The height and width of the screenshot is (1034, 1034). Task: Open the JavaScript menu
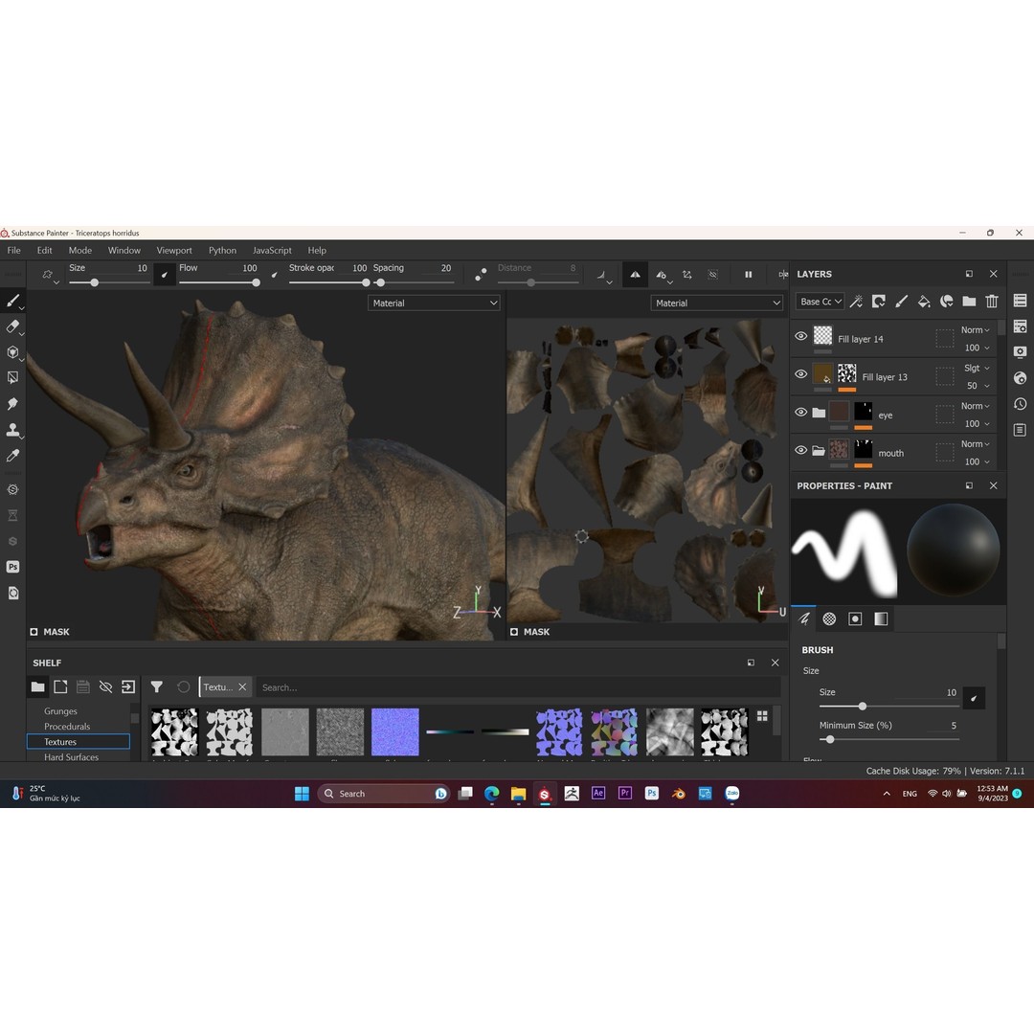(x=272, y=251)
